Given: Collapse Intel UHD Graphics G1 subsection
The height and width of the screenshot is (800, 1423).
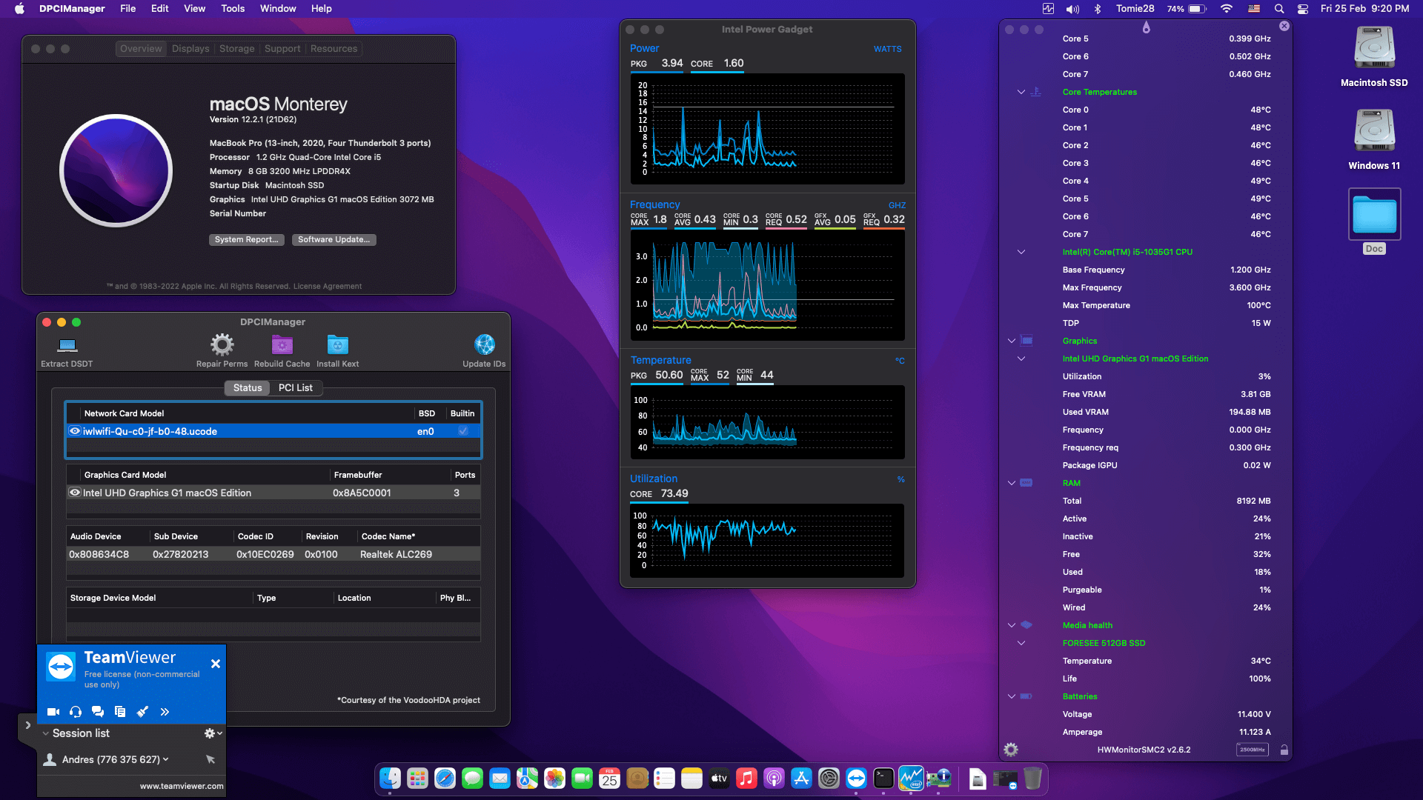Looking at the screenshot, I should pyautogui.click(x=1021, y=359).
